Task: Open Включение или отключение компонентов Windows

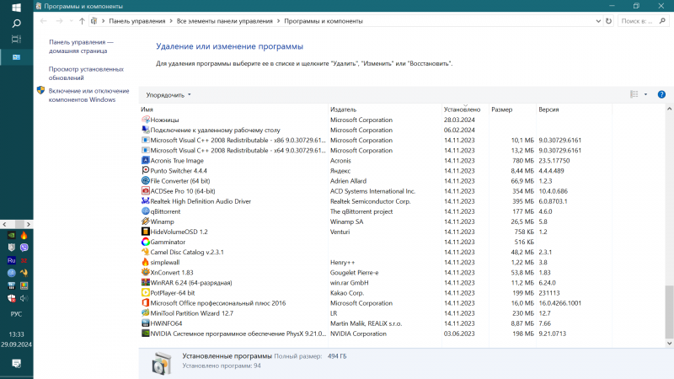Action: [x=88, y=95]
